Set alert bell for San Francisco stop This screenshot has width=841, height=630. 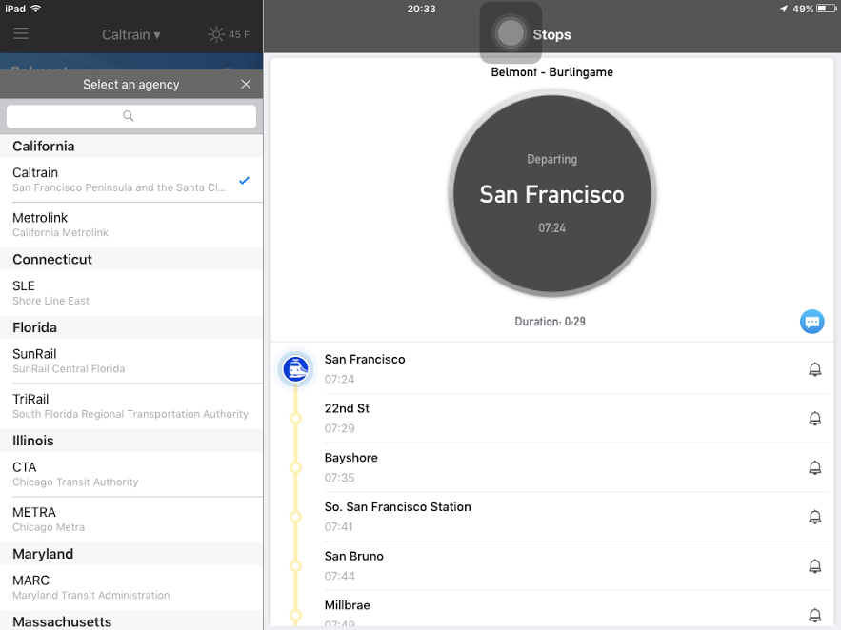pos(814,369)
